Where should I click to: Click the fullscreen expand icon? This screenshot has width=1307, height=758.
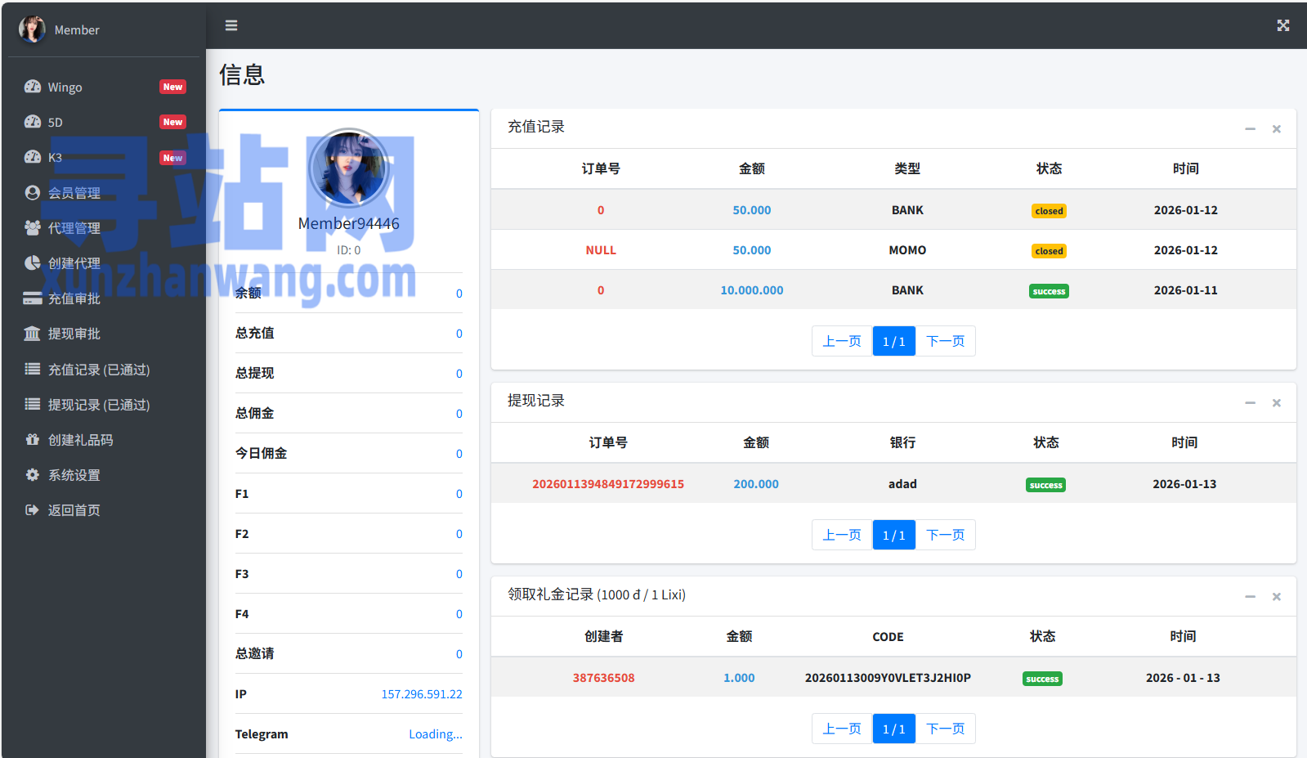1282,25
